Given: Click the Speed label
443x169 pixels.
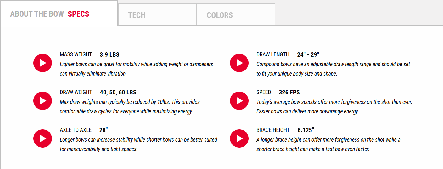Looking at the screenshot, I should 264,92.
